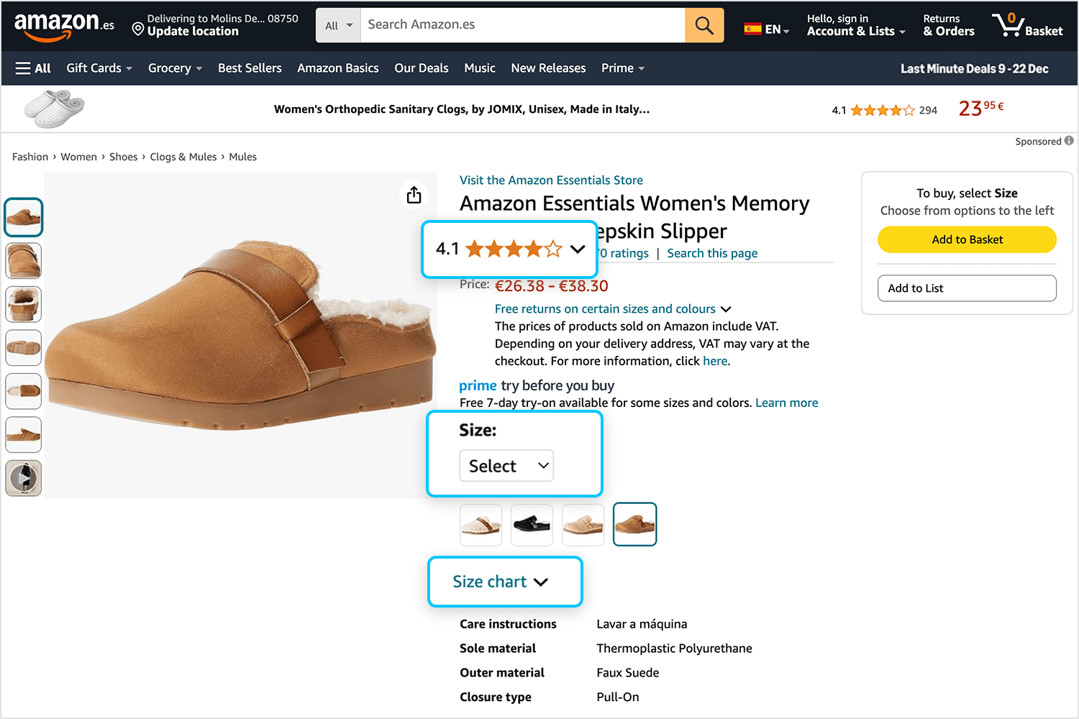1079x719 pixels.
Task: Click the Update location pin
Action: pos(138,29)
